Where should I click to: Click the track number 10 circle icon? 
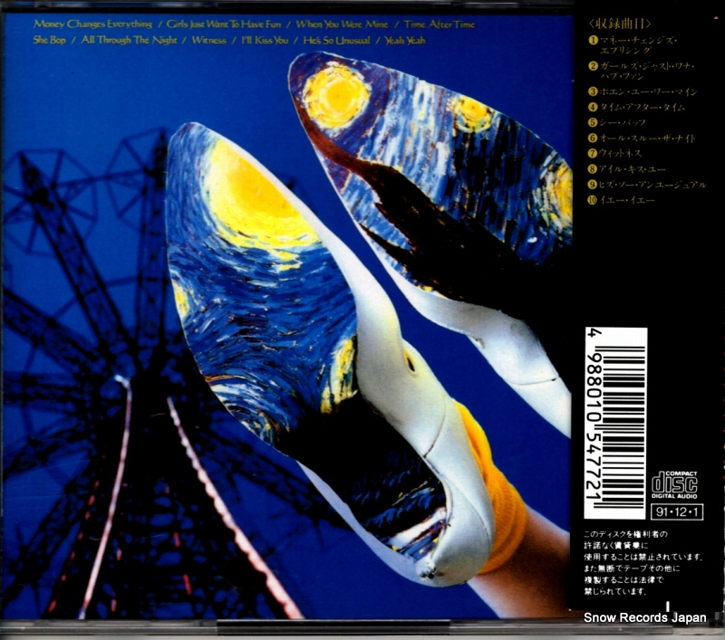click(x=592, y=199)
